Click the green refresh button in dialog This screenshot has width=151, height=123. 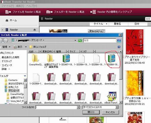coord(80,40)
